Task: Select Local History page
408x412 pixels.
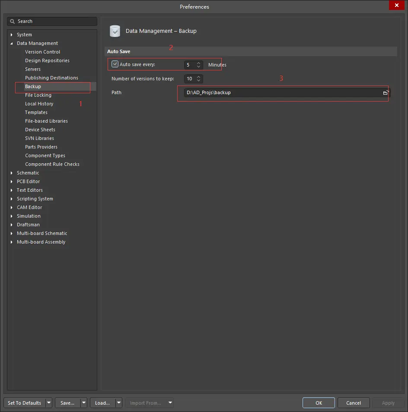Action: [x=39, y=104]
